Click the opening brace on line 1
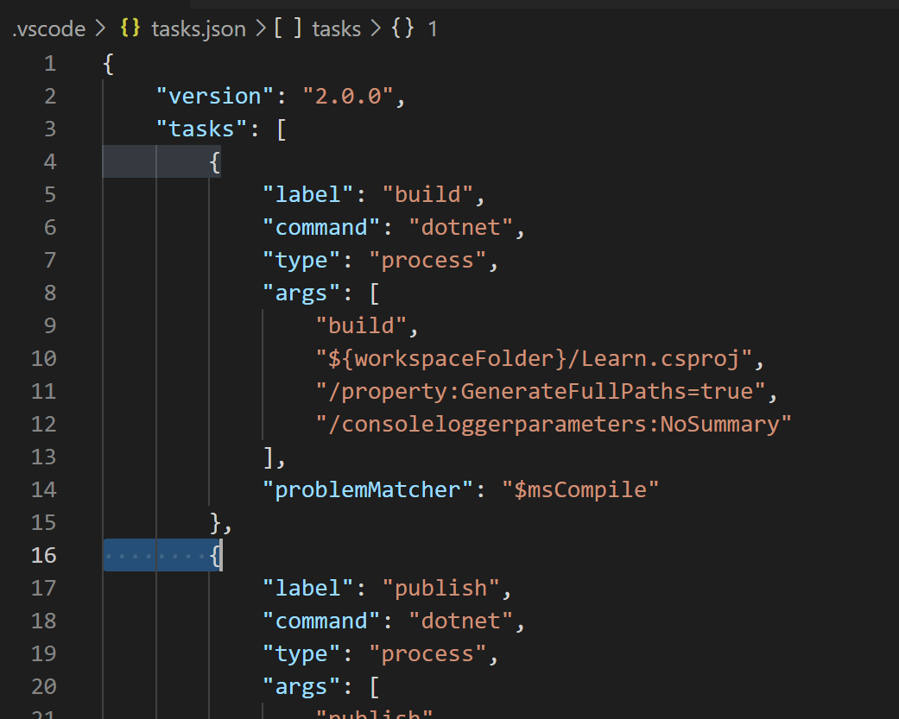The width and height of the screenshot is (899, 719). [107, 63]
